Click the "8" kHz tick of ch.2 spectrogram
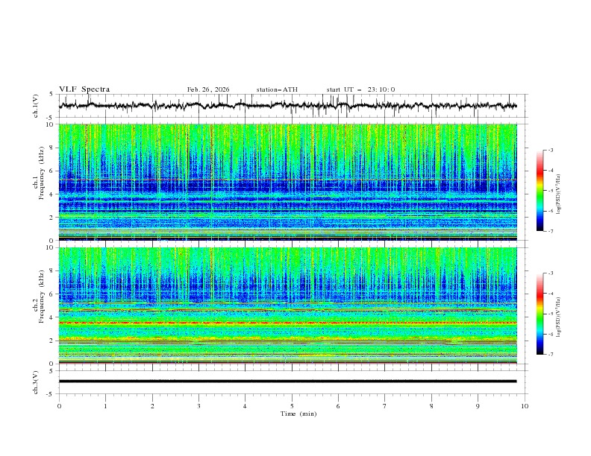This screenshot has width=591, height=456. (x=51, y=271)
